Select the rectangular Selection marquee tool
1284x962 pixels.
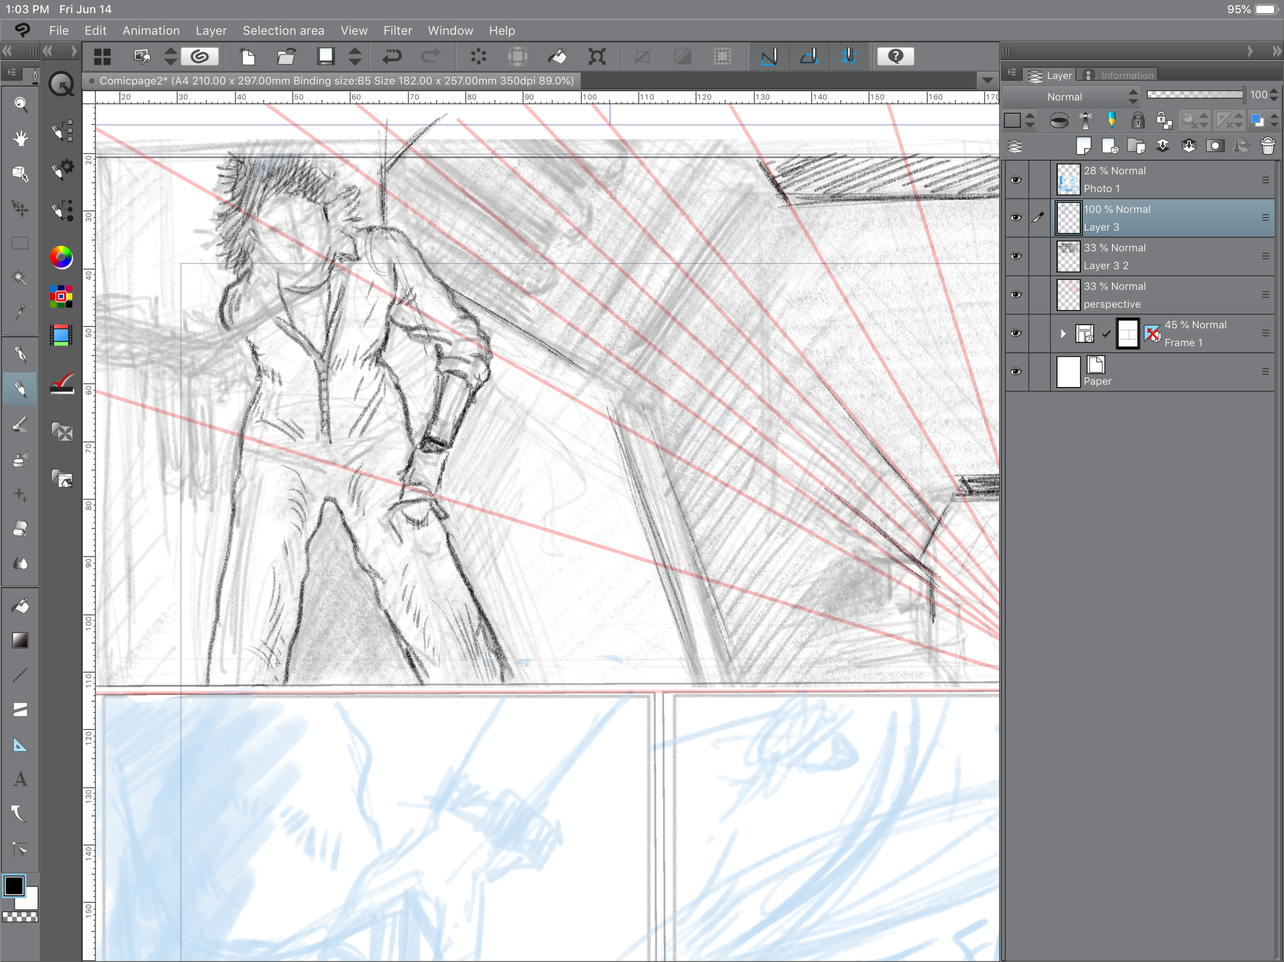coord(21,242)
